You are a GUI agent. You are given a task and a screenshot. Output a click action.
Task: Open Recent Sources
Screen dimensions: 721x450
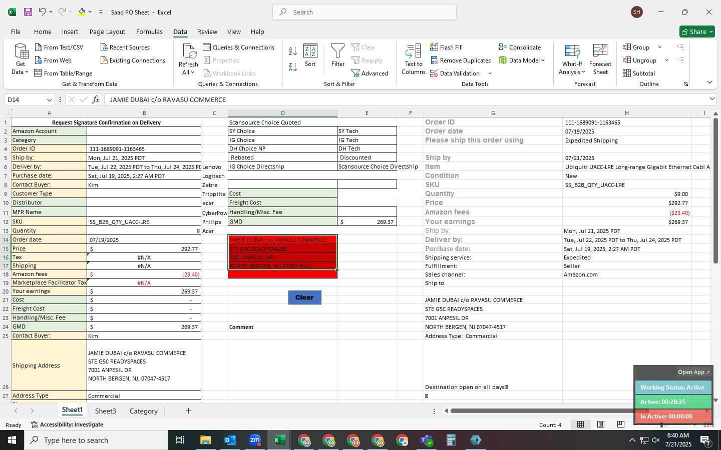pyautogui.click(x=125, y=47)
